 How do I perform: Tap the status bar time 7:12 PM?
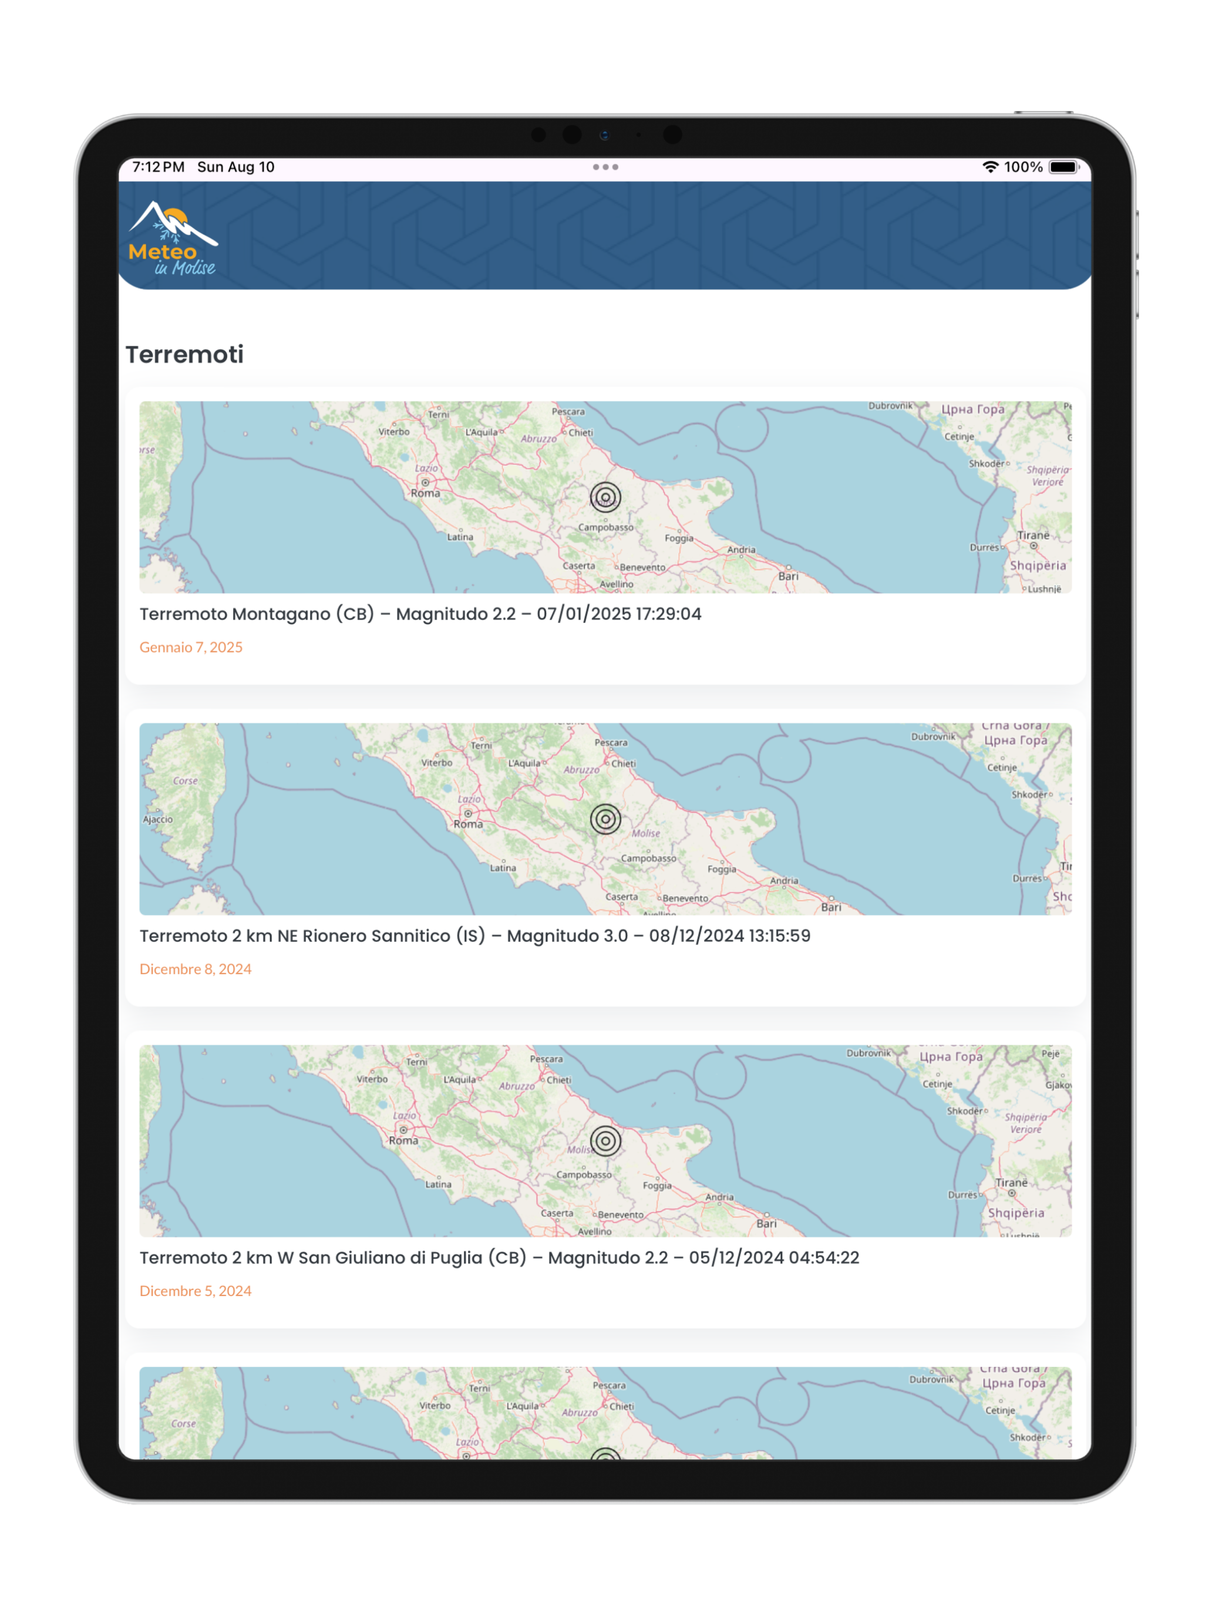(x=159, y=167)
